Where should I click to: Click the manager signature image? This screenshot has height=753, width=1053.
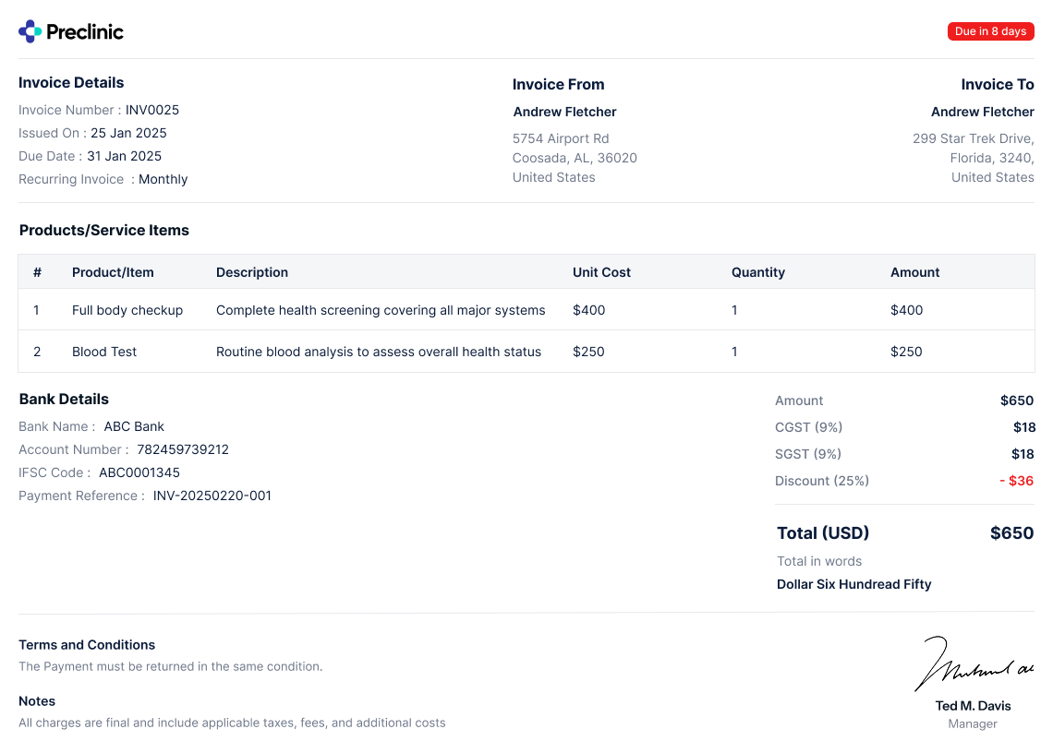(x=974, y=663)
